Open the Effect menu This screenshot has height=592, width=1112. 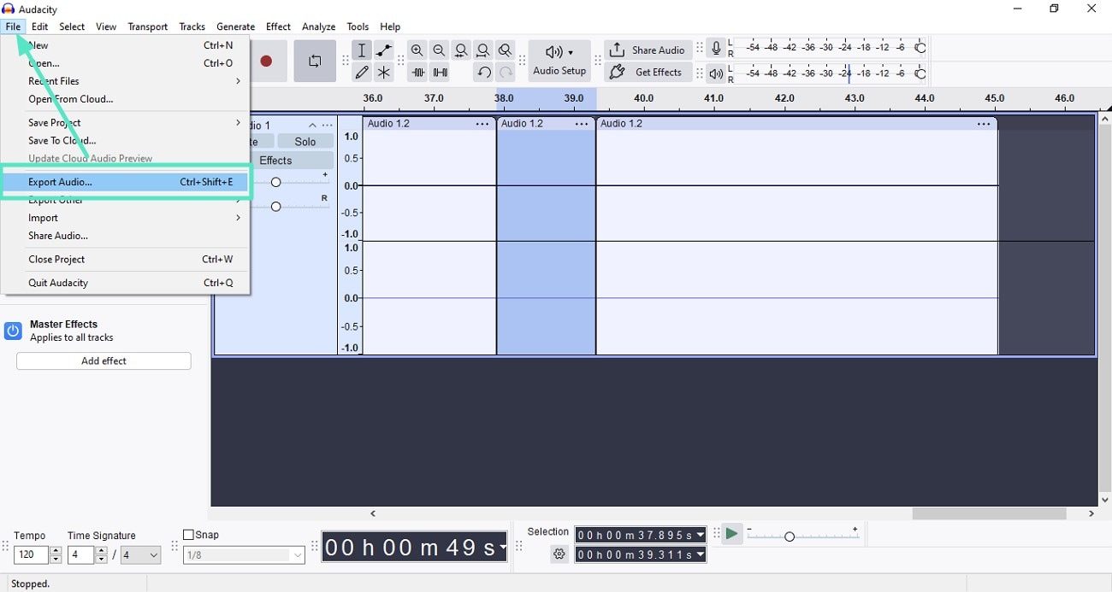point(278,26)
